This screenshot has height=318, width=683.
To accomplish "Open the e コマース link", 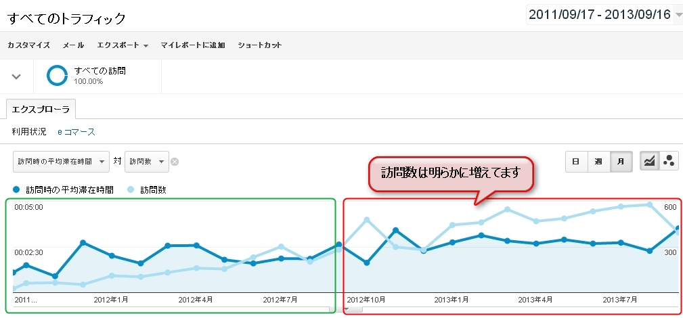I will [76, 132].
